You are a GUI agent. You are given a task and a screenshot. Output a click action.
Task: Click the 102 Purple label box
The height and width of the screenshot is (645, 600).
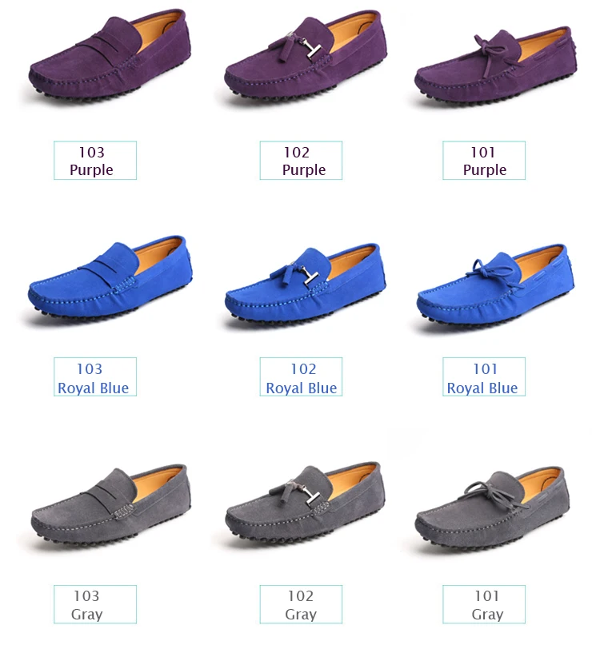tap(301, 161)
